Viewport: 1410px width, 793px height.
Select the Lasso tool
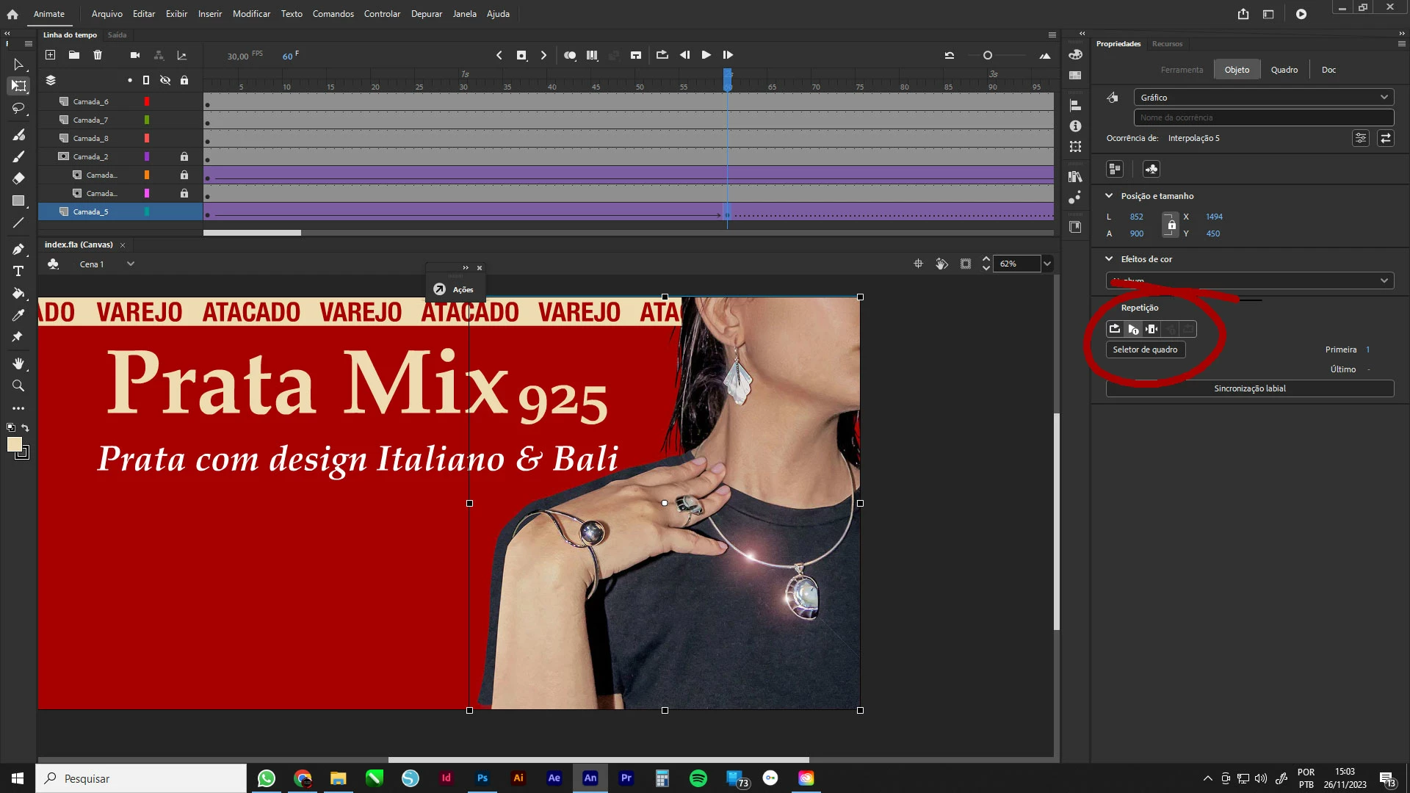[18, 109]
